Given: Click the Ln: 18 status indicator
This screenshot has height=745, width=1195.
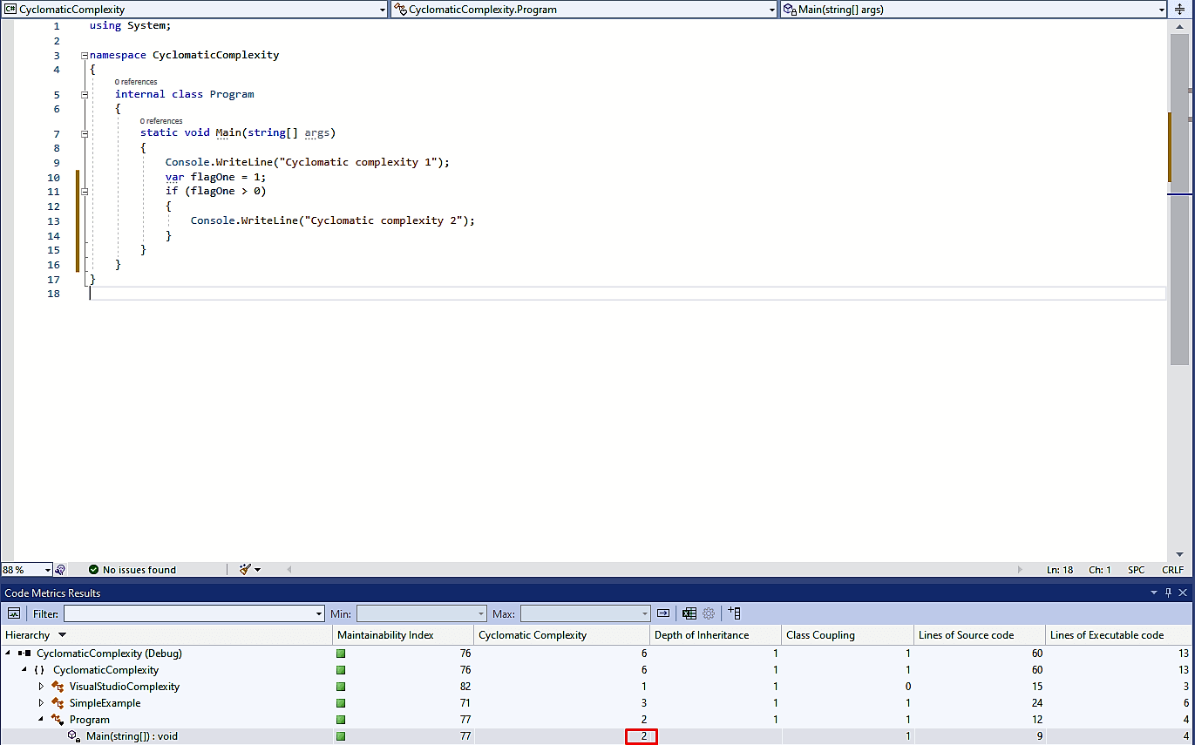Looking at the screenshot, I should [x=1060, y=570].
